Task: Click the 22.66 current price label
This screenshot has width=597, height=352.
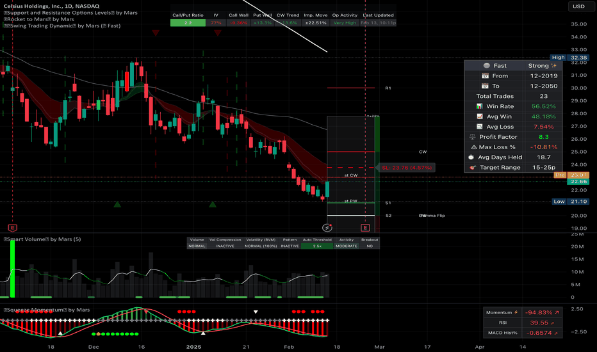Action: tap(578, 182)
